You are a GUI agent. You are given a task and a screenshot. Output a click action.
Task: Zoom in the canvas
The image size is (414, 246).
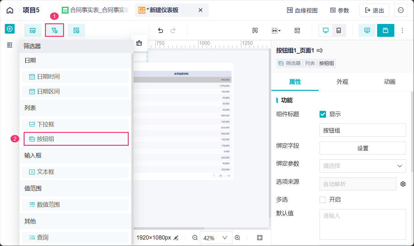click(237, 238)
